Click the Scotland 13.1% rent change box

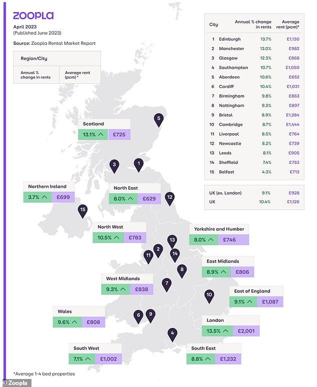coord(93,135)
